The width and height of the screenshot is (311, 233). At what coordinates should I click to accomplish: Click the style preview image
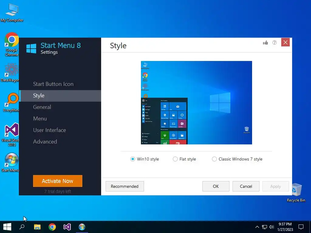pyautogui.click(x=197, y=103)
